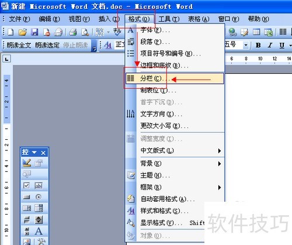
Task: Open the 视图(V) menu
Action: click(x=79, y=19)
